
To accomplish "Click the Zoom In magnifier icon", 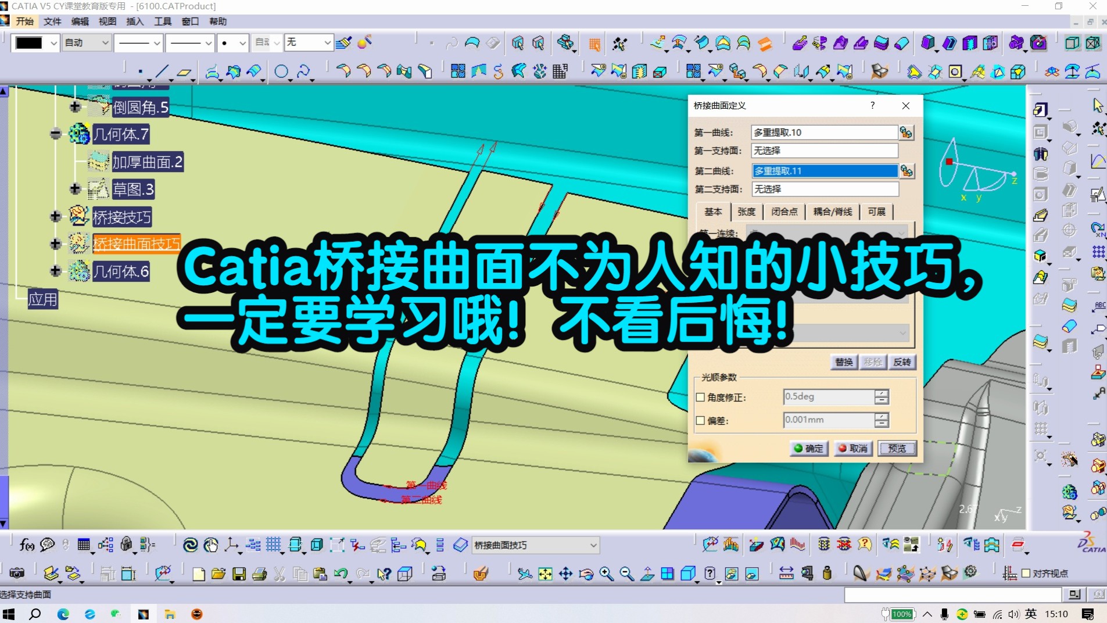I will 606,574.
